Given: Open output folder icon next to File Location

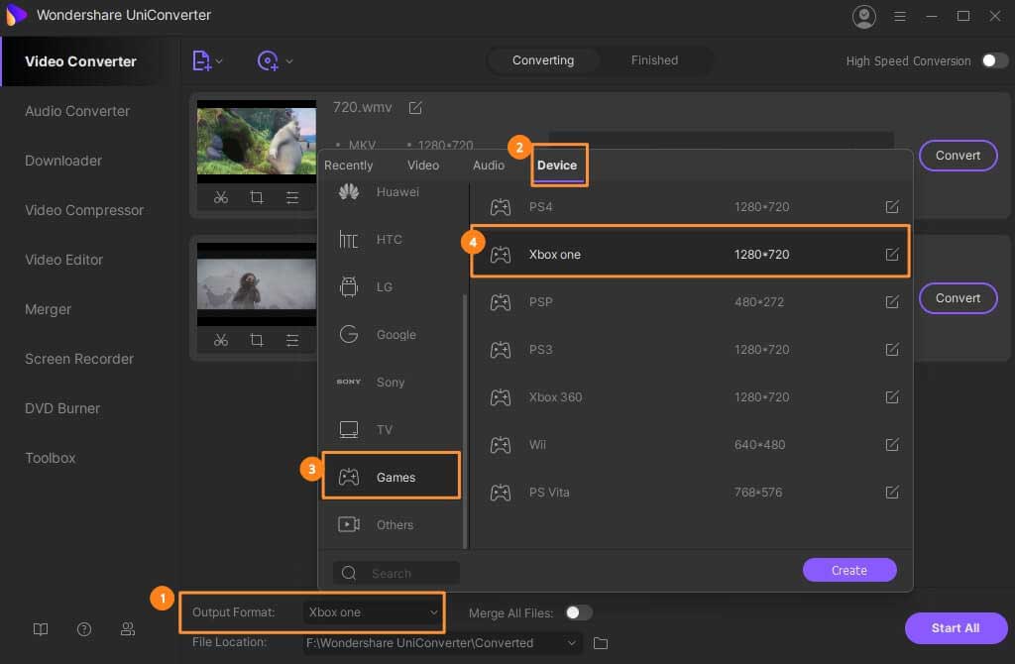Looking at the screenshot, I should click(x=601, y=643).
